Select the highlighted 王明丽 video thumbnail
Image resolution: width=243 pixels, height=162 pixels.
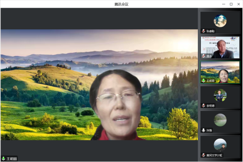220,72
